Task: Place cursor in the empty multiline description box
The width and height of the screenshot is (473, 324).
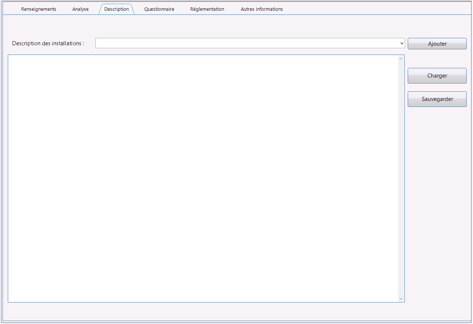Action: 203,179
